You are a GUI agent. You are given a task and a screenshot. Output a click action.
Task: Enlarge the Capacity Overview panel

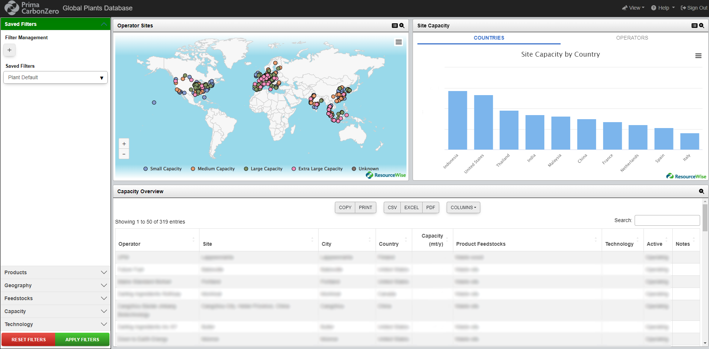(701, 191)
